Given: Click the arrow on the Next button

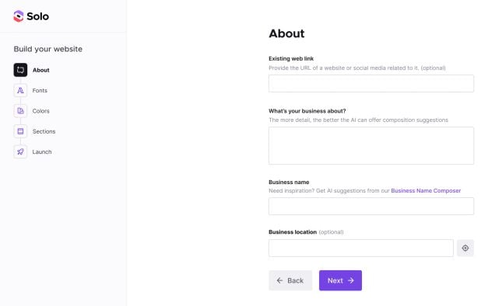Looking at the screenshot, I should 350,280.
